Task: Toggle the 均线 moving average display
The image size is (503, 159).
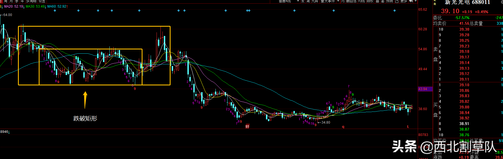Action: pos(361,1)
